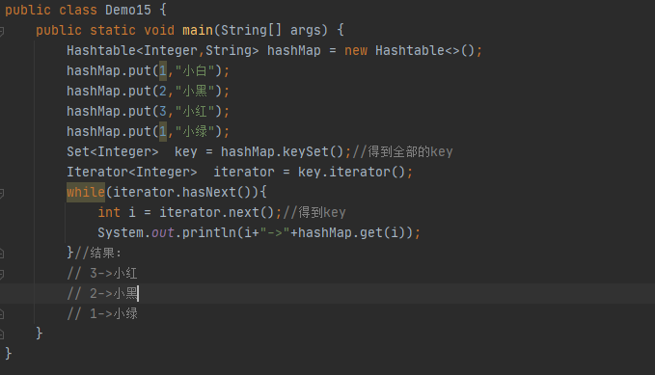Collapse the while loop fold marker
The image size is (655, 375).
[2, 193]
